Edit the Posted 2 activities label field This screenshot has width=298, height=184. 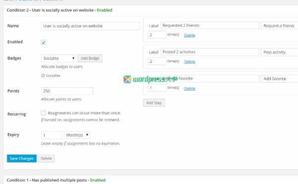click(210, 52)
